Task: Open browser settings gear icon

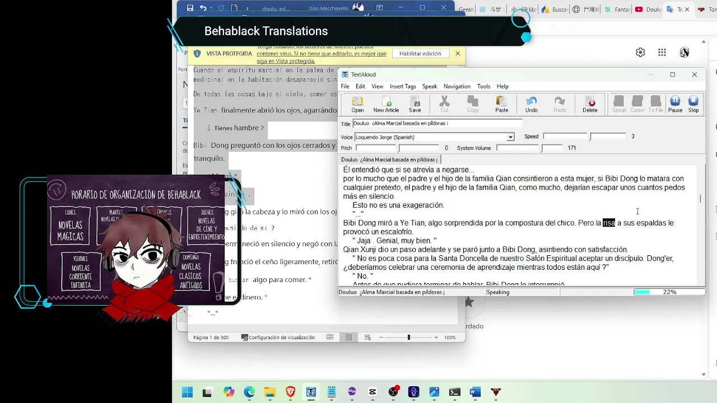Action: 640,52
